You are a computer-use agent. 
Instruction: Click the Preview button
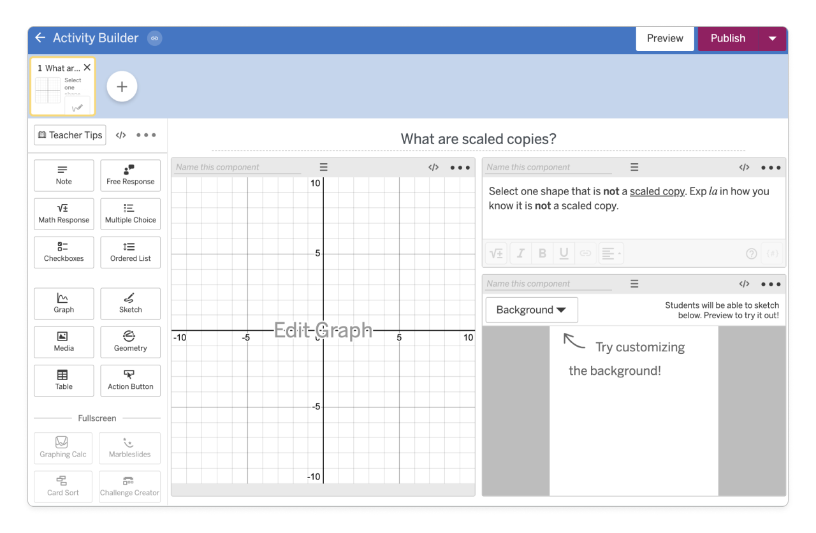(x=665, y=38)
